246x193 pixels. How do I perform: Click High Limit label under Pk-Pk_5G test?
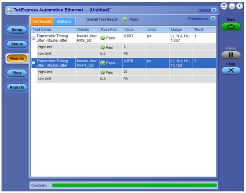point(45,72)
